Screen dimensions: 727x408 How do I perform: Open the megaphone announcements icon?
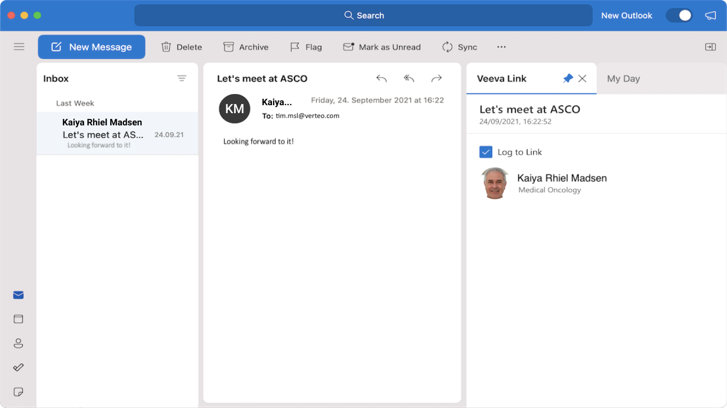(x=711, y=15)
